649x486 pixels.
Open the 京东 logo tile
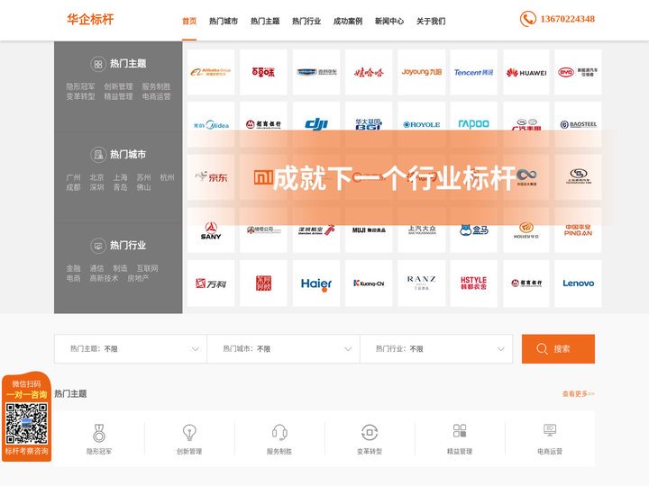[211, 177]
